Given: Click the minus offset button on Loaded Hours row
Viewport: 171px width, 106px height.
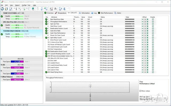Looking at the screenshot, I should [x=143, y=63].
